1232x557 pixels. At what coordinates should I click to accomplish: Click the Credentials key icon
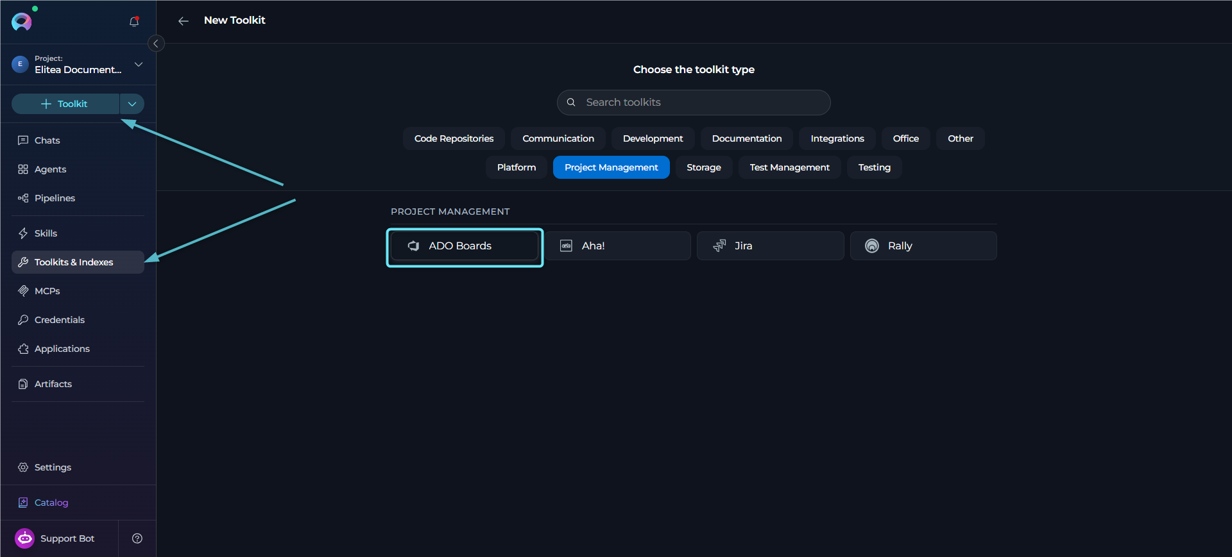[x=23, y=320]
